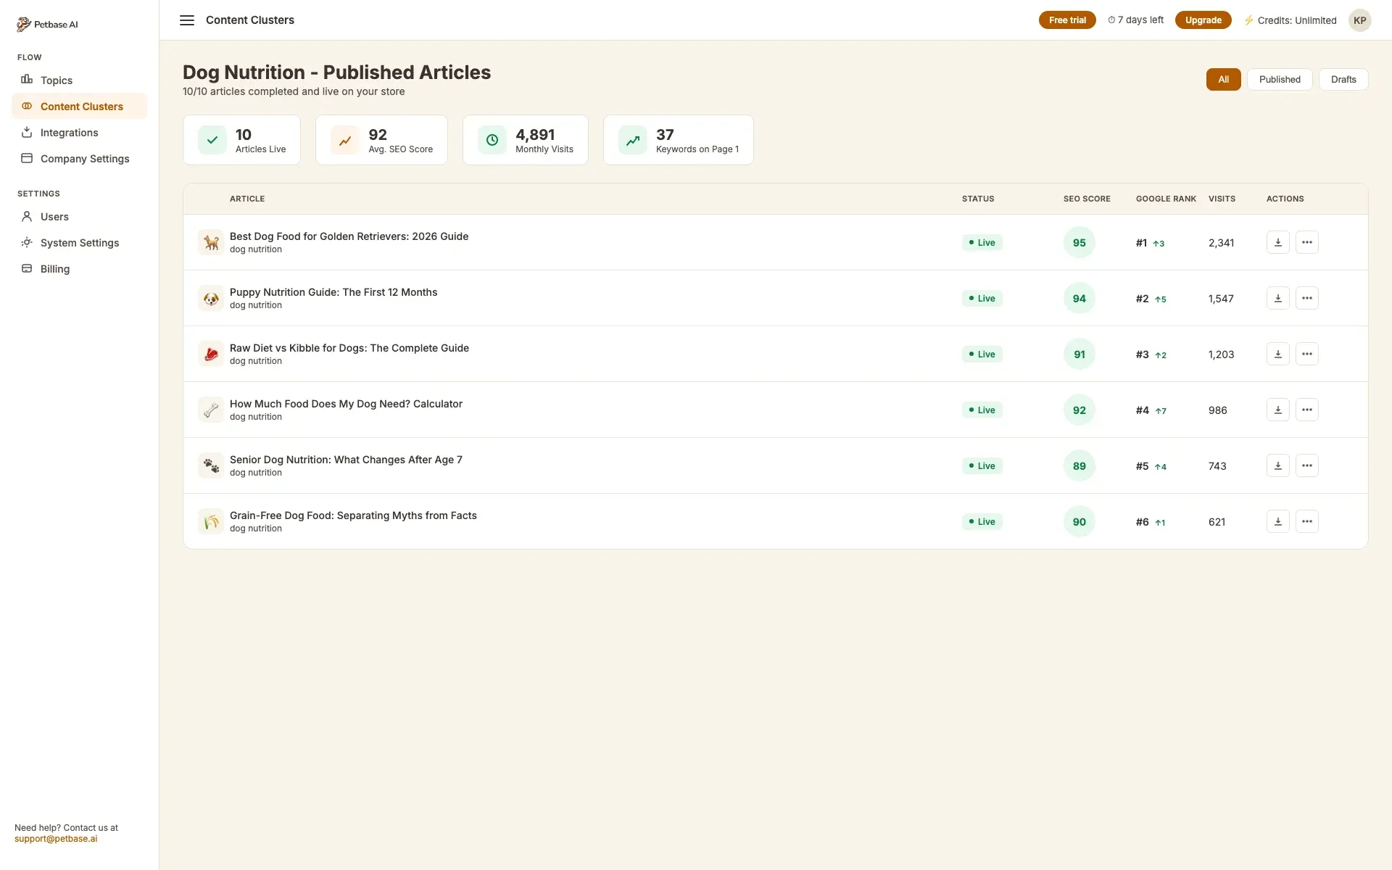Open more actions for Best Dog Food article
The image size is (1392, 870).
coord(1306,241)
